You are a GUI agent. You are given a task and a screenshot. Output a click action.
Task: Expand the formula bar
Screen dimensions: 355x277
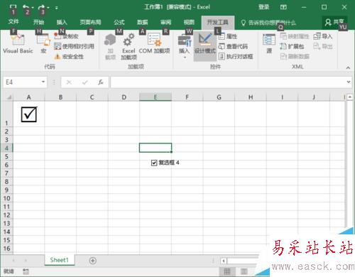coord(349,82)
